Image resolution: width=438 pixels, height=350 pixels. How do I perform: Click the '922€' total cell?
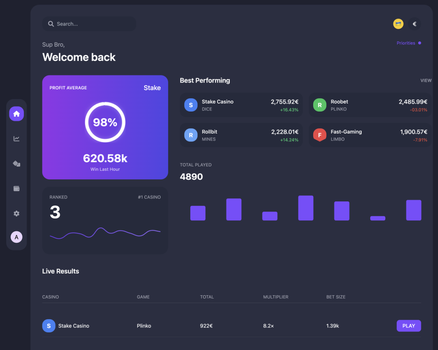click(x=206, y=326)
